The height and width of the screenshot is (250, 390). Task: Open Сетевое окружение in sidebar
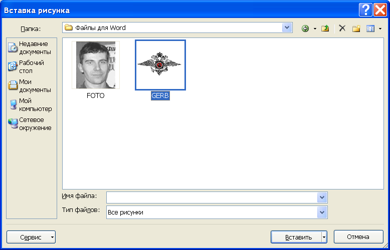pos(30,124)
